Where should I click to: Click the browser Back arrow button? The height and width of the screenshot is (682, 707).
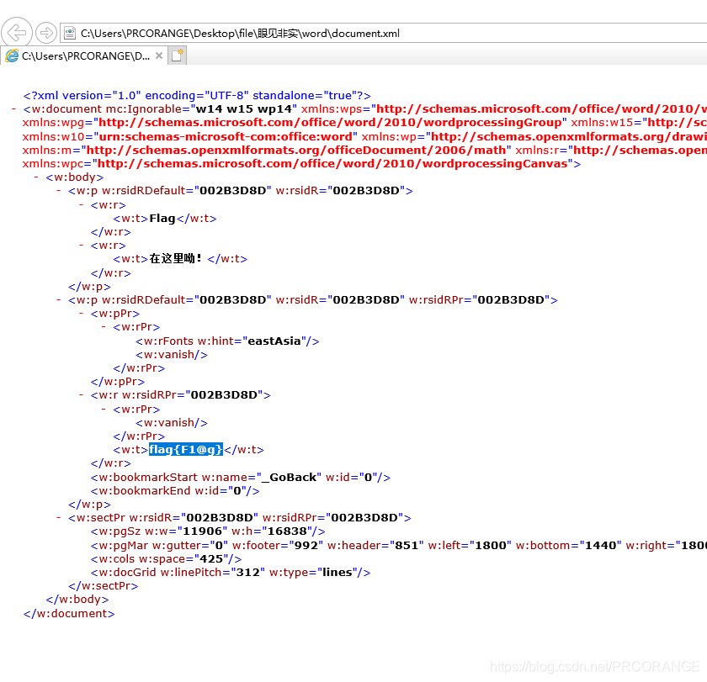tap(17, 33)
